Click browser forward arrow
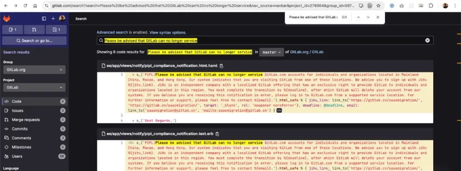The width and height of the screenshot is (461, 171). 16,6
